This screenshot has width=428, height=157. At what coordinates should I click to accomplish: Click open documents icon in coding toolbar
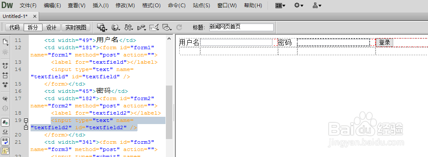5,42
